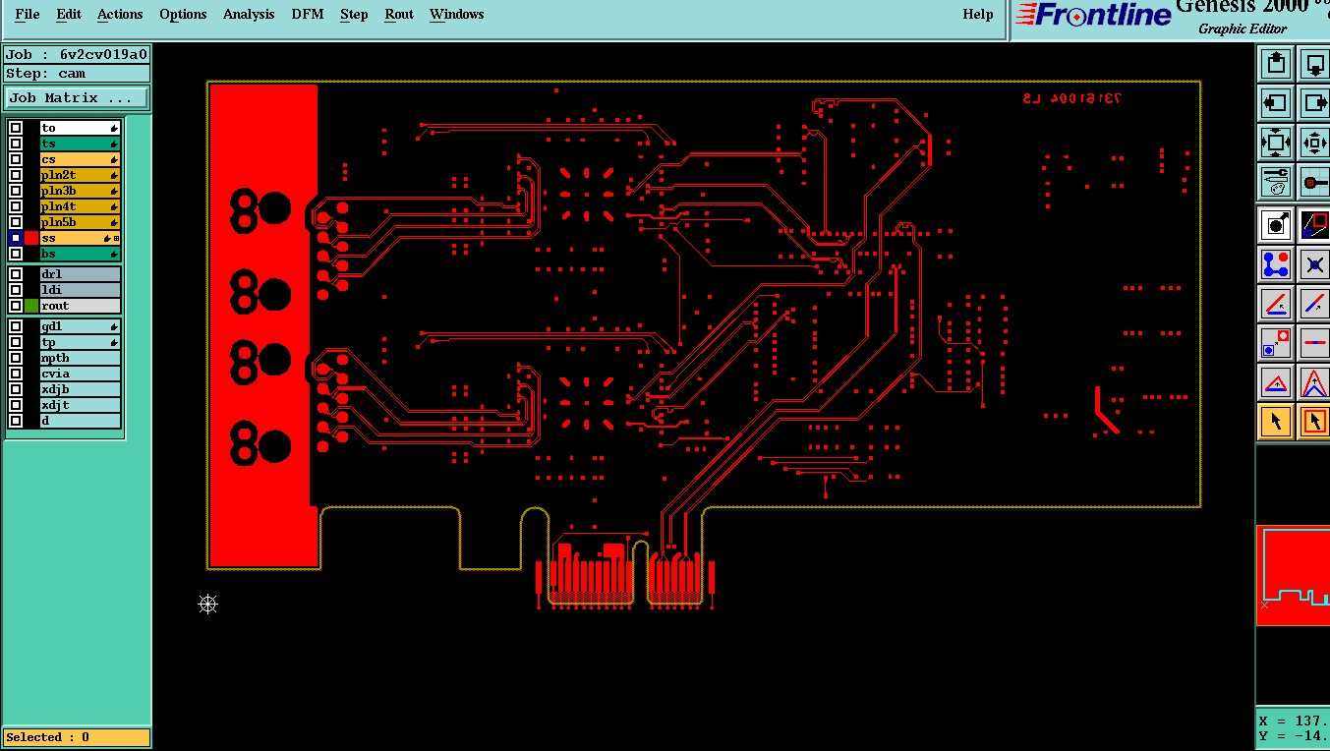Click the hand icon on the tp layer row
Screen dimensions: 1330x751
pos(114,343)
